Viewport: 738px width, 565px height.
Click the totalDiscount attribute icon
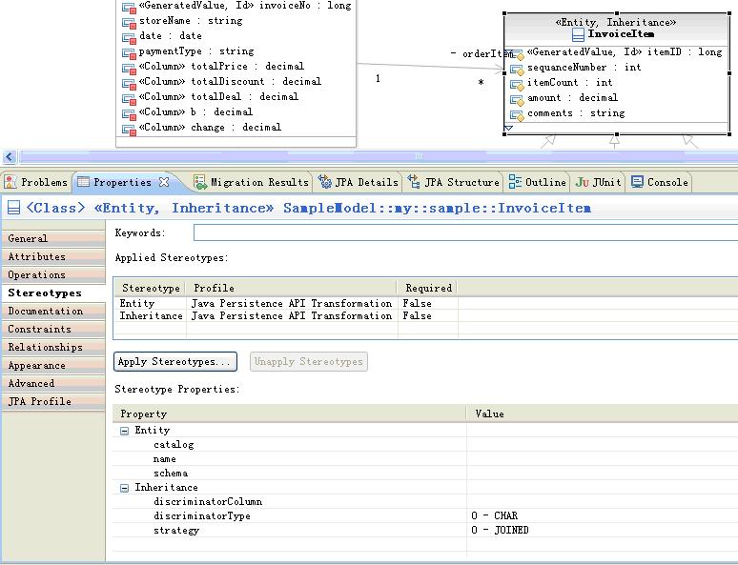click(x=129, y=84)
